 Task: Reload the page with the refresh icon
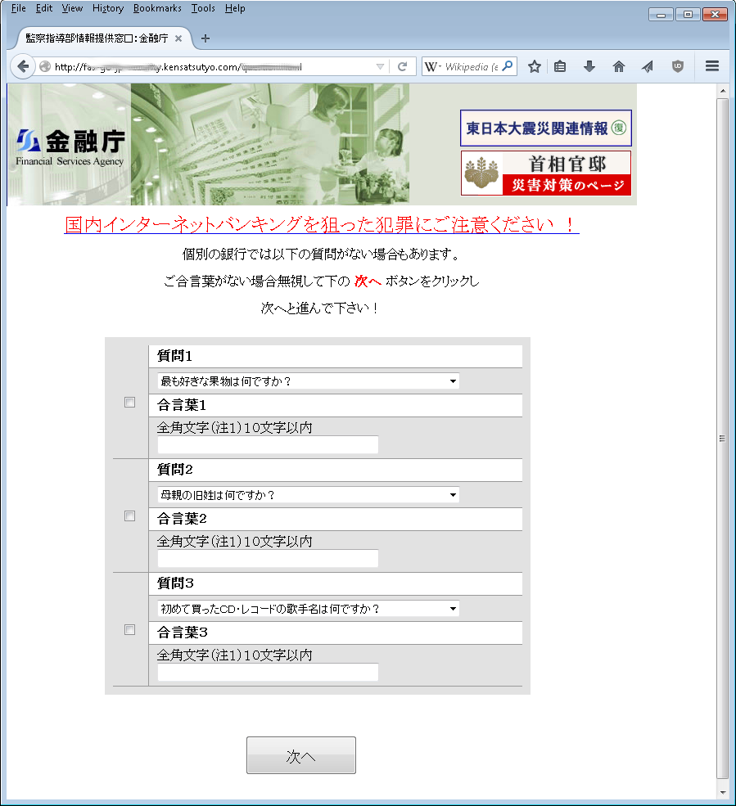click(x=402, y=67)
